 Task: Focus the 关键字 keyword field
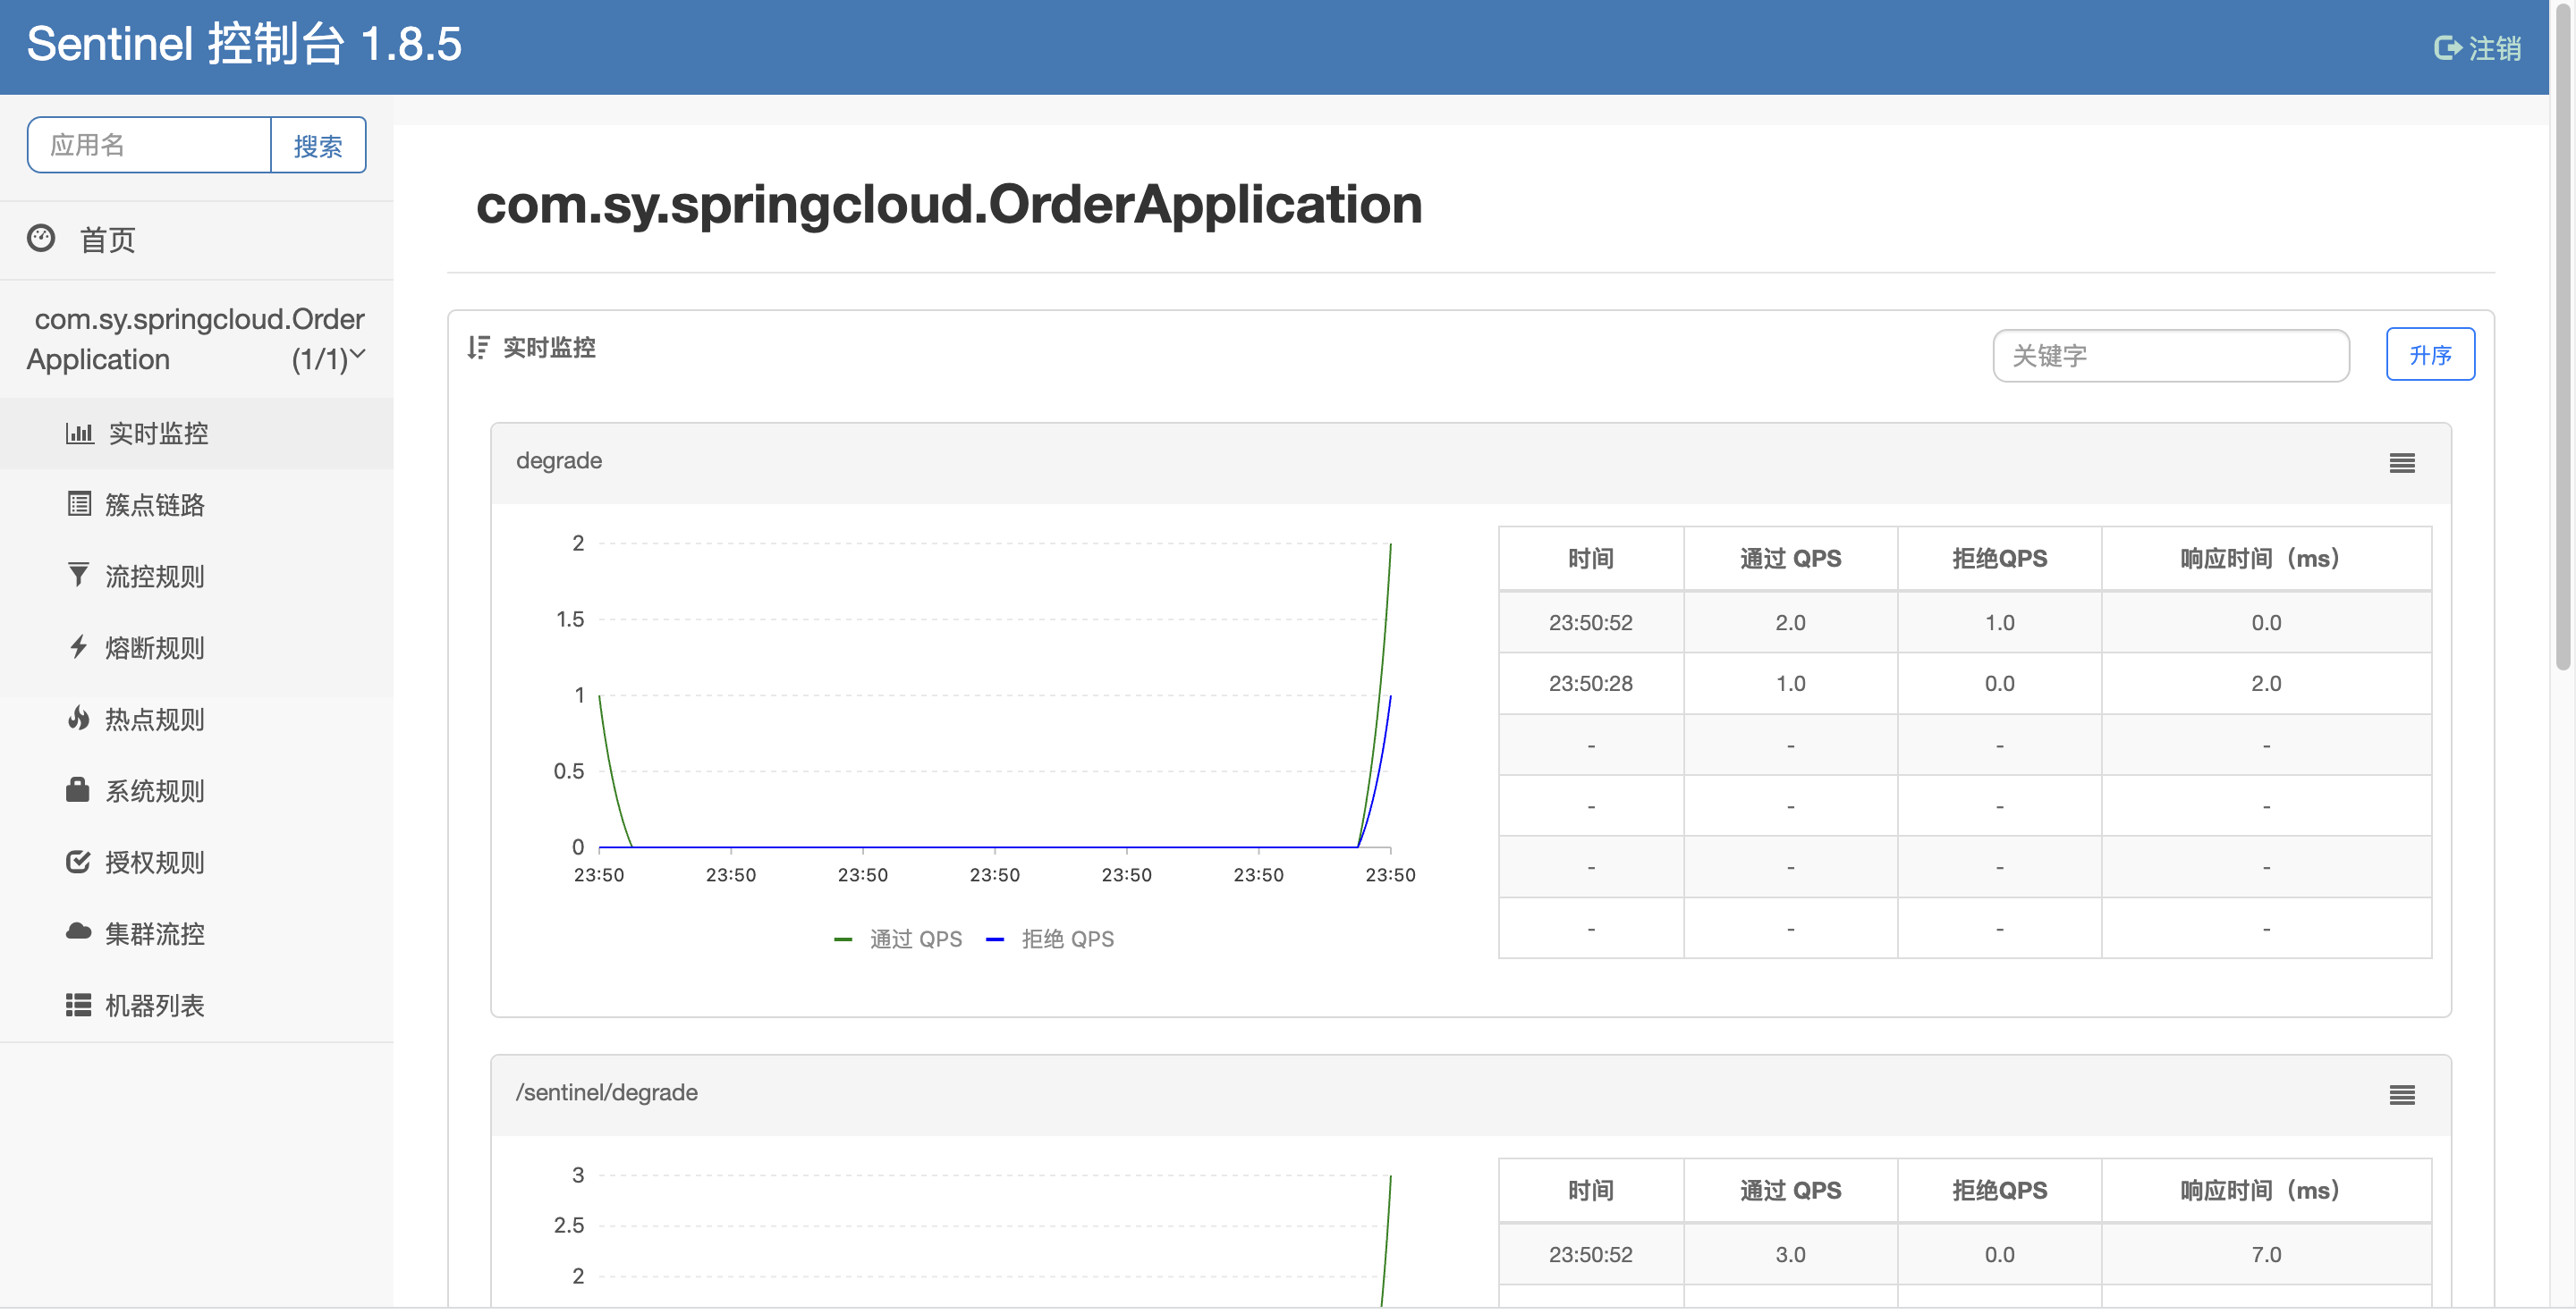[x=2171, y=355]
